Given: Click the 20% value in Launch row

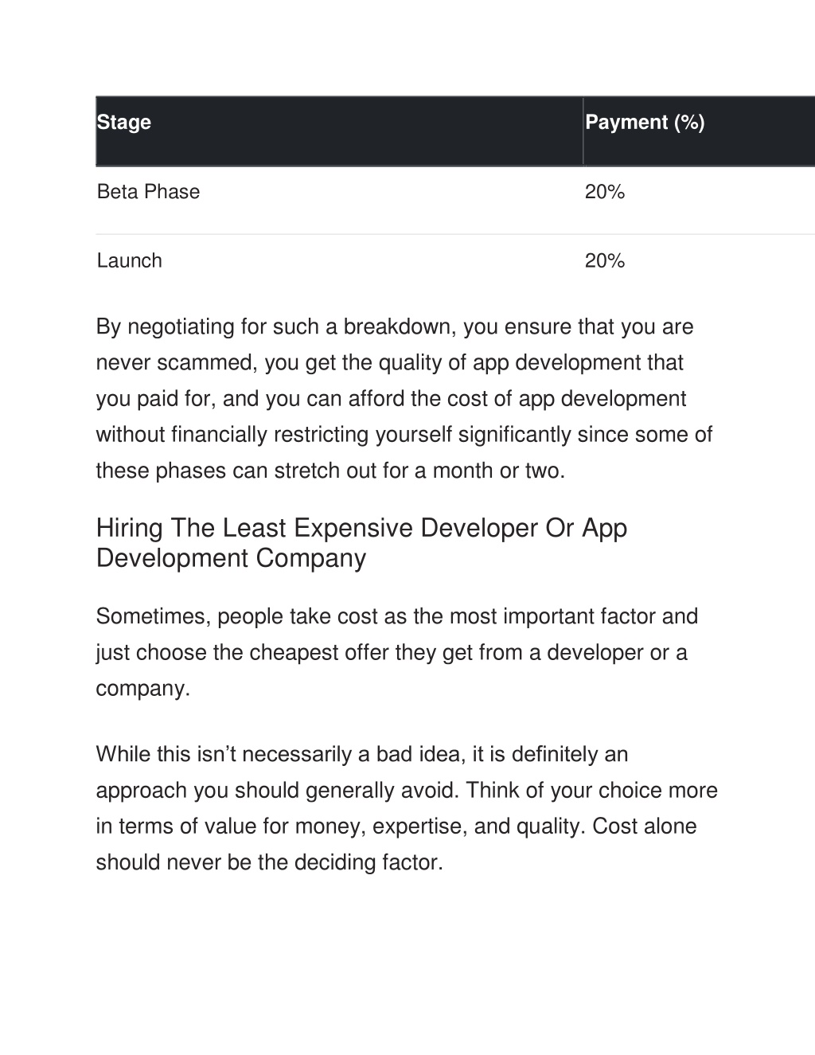Looking at the screenshot, I should tap(605, 261).
